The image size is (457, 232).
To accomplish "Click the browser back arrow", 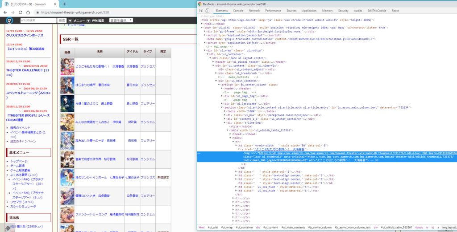I will click(x=5, y=12).
